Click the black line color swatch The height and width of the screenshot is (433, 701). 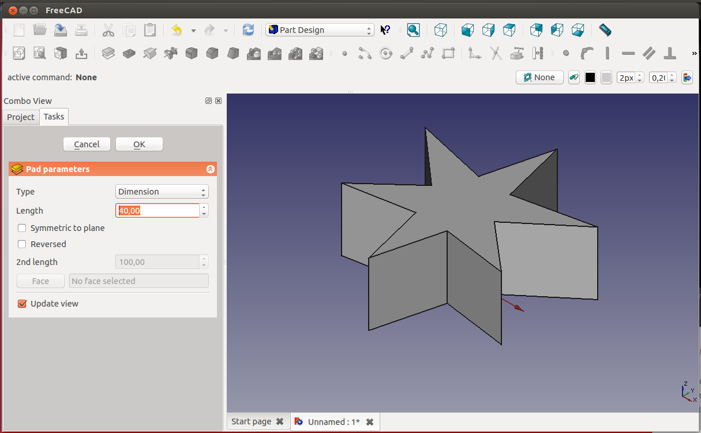[x=590, y=77]
